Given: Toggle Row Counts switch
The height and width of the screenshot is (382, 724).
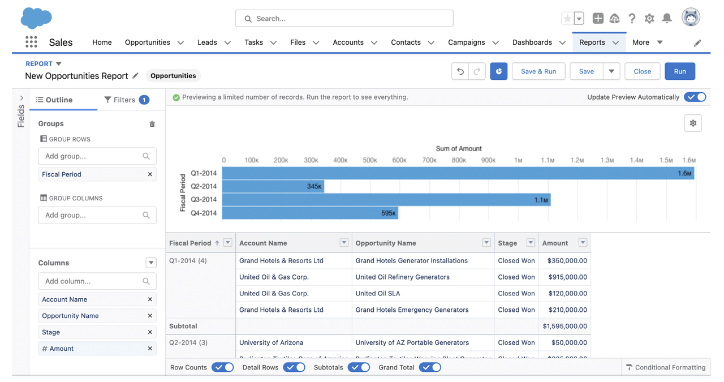Looking at the screenshot, I should pyautogui.click(x=223, y=367).
